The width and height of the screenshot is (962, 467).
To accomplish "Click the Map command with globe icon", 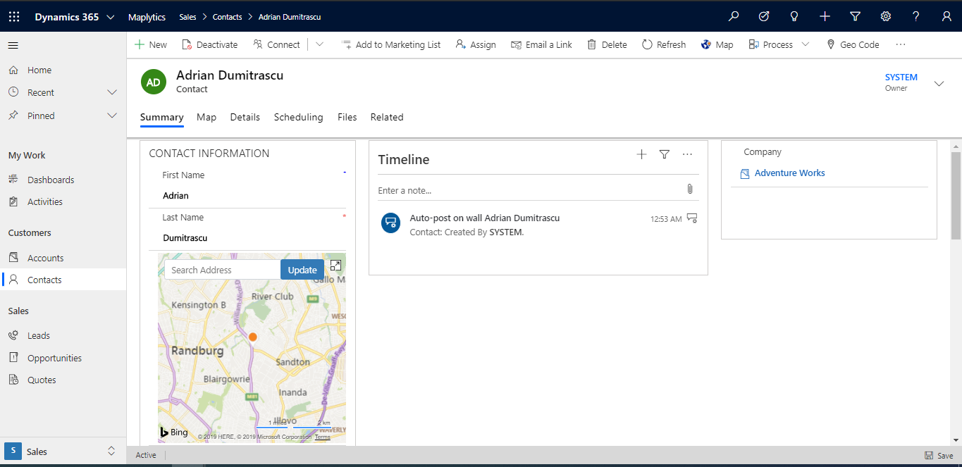I will pos(717,44).
